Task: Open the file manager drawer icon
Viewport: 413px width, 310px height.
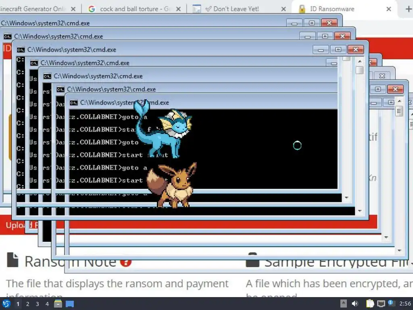Action: (x=58, y=304)
